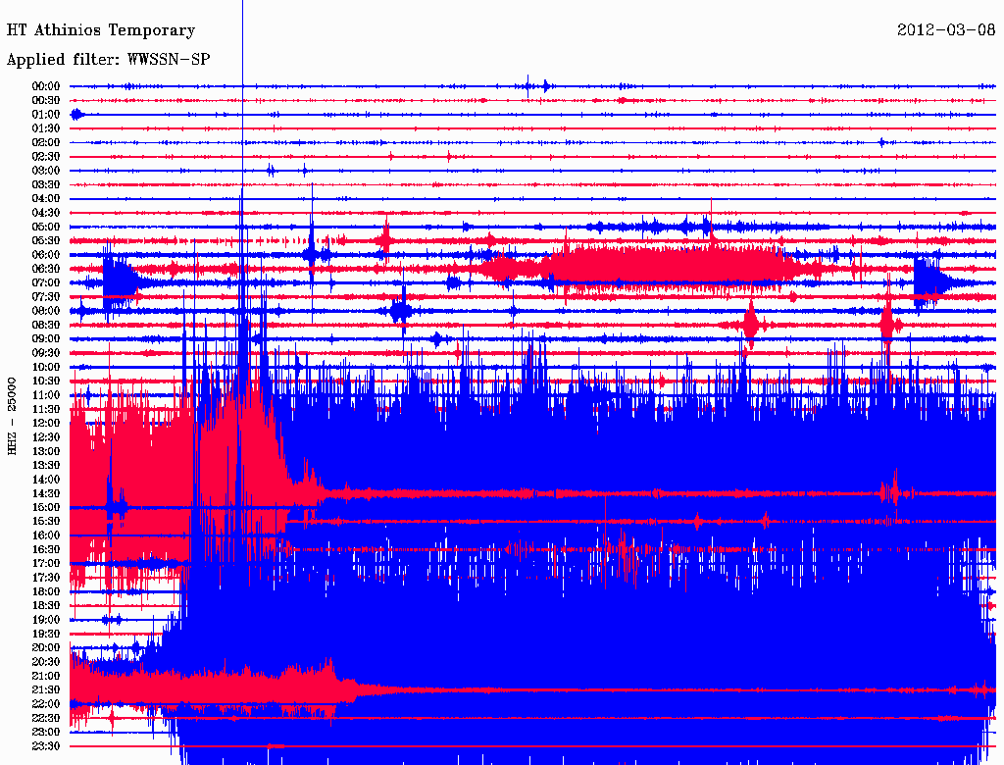Select the 03:30 time row label
Screen dimensions: 1004x765
[x=46, y=184]
